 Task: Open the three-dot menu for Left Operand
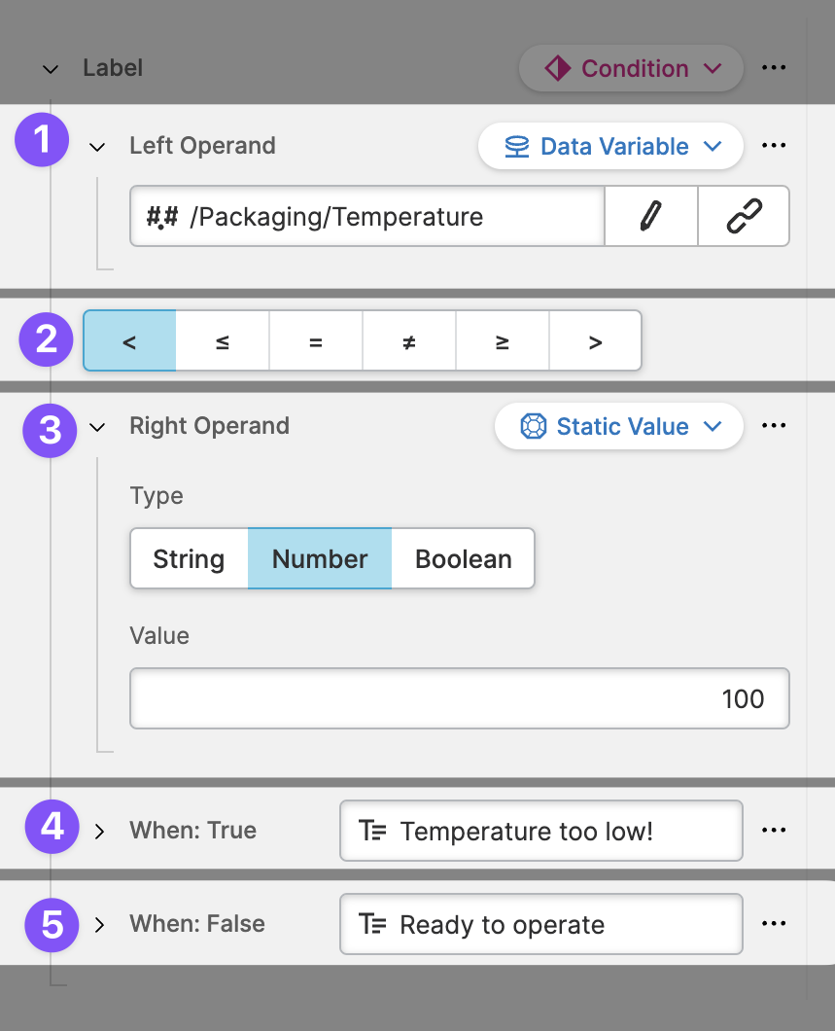(774, 146)
